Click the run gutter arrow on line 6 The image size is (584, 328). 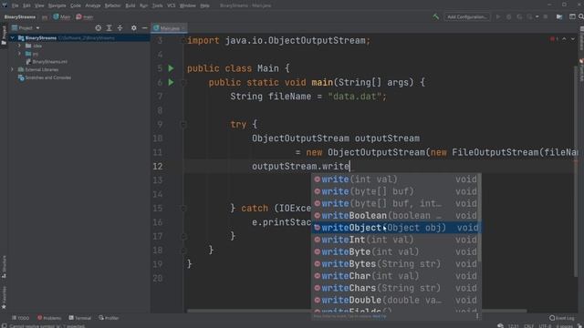(171, 82)
